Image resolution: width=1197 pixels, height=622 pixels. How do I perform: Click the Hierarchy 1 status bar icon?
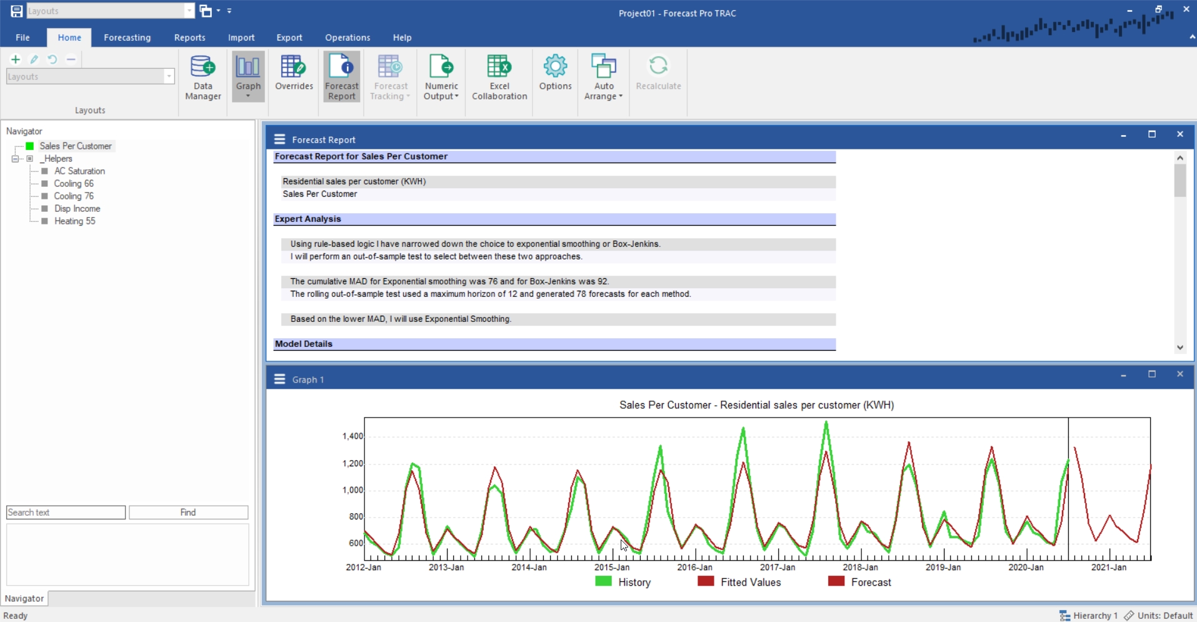[x=1065, y=616]
